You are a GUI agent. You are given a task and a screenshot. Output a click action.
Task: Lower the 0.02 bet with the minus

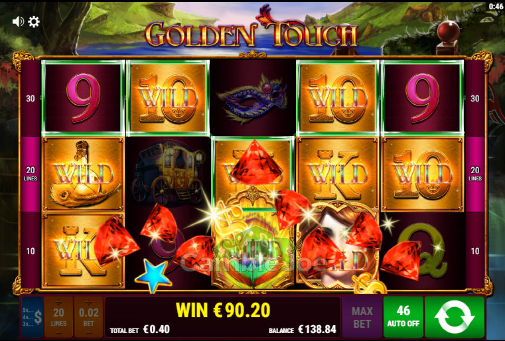pos(88,332)
